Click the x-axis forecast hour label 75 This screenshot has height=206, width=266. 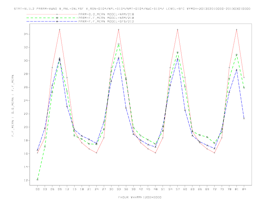pyautogui.click(x=222, y=189)
